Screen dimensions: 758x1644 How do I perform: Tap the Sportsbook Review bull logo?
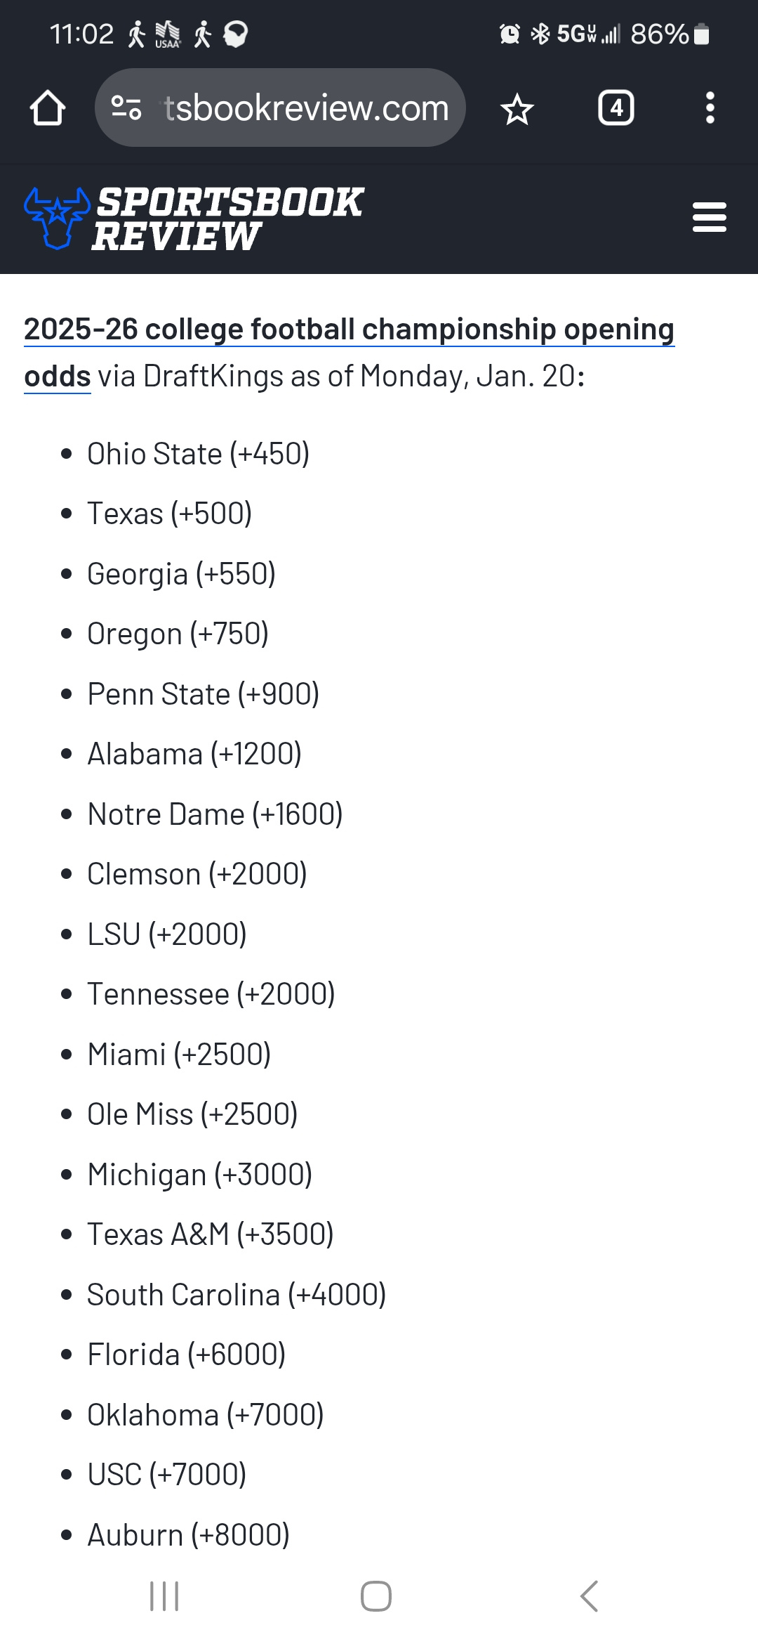pos(57,218)
